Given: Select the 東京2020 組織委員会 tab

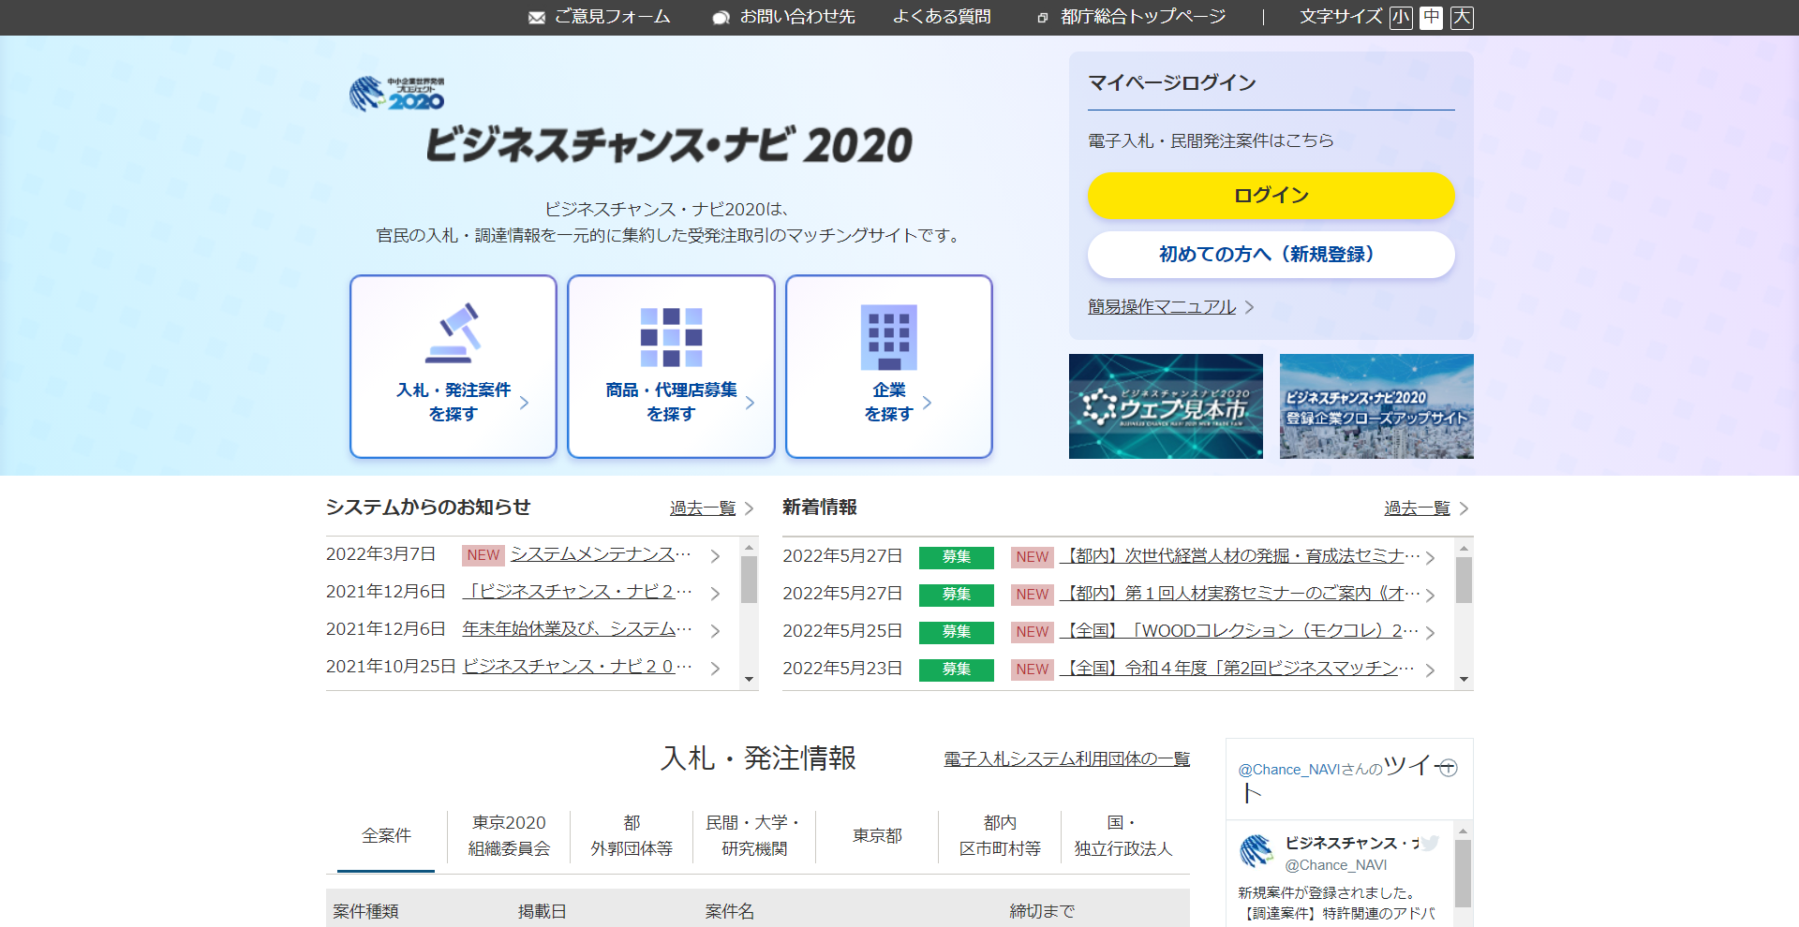Looking at the screenshot, I should coord(509,835).
